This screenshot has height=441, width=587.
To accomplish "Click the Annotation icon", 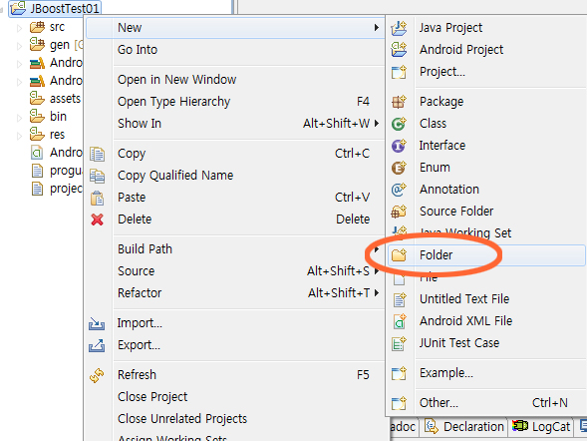I will pyautogui.click(x=399, y=190).
